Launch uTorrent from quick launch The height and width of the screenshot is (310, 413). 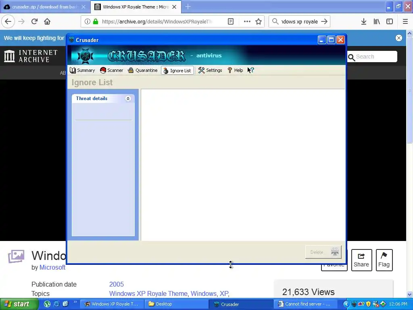coord(47,304)
